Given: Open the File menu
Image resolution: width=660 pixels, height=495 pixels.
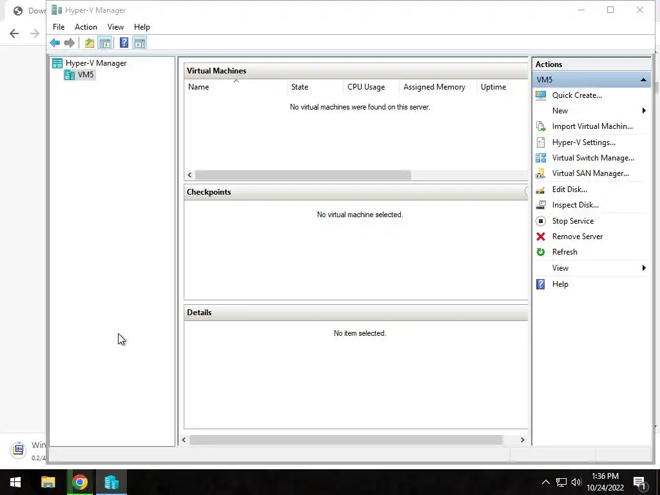Looking at the screenshot, I should click(x=59, y=27).
